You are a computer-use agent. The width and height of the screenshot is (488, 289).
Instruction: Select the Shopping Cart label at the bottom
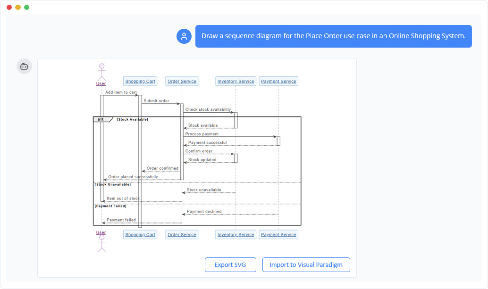tap(140, 234)
